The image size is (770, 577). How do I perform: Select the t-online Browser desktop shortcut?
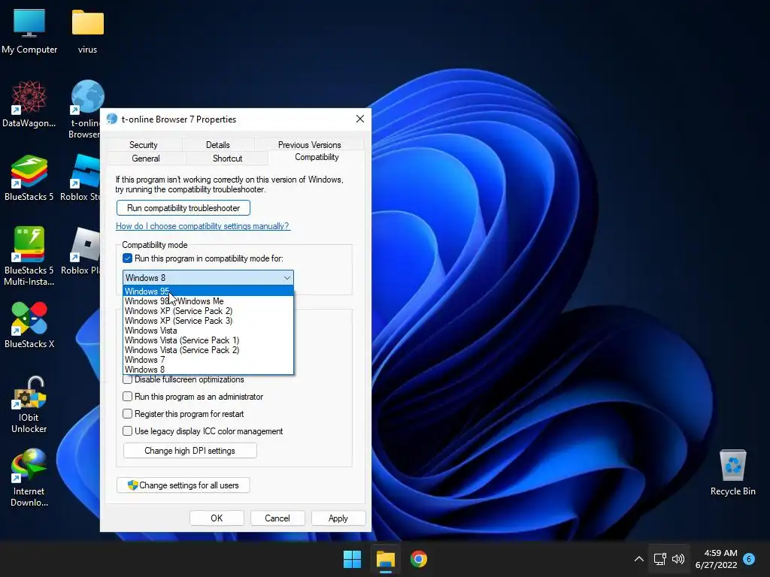[x=86, y=109]
